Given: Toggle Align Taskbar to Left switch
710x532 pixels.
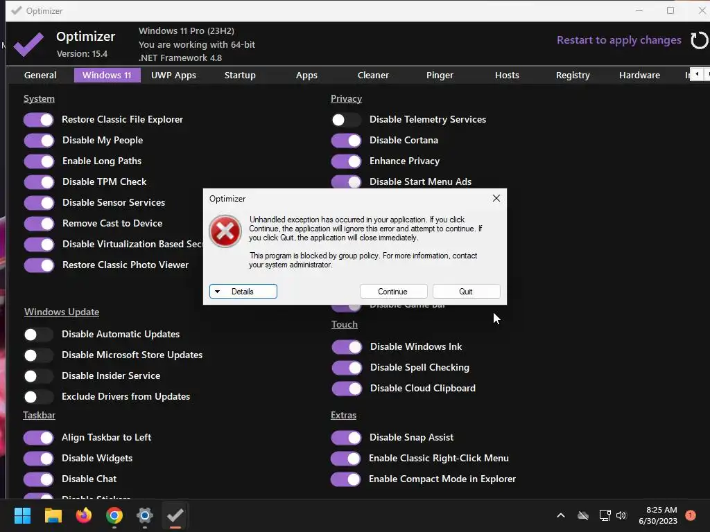Looking at the screenshot, I should click(x=39, y=438).
